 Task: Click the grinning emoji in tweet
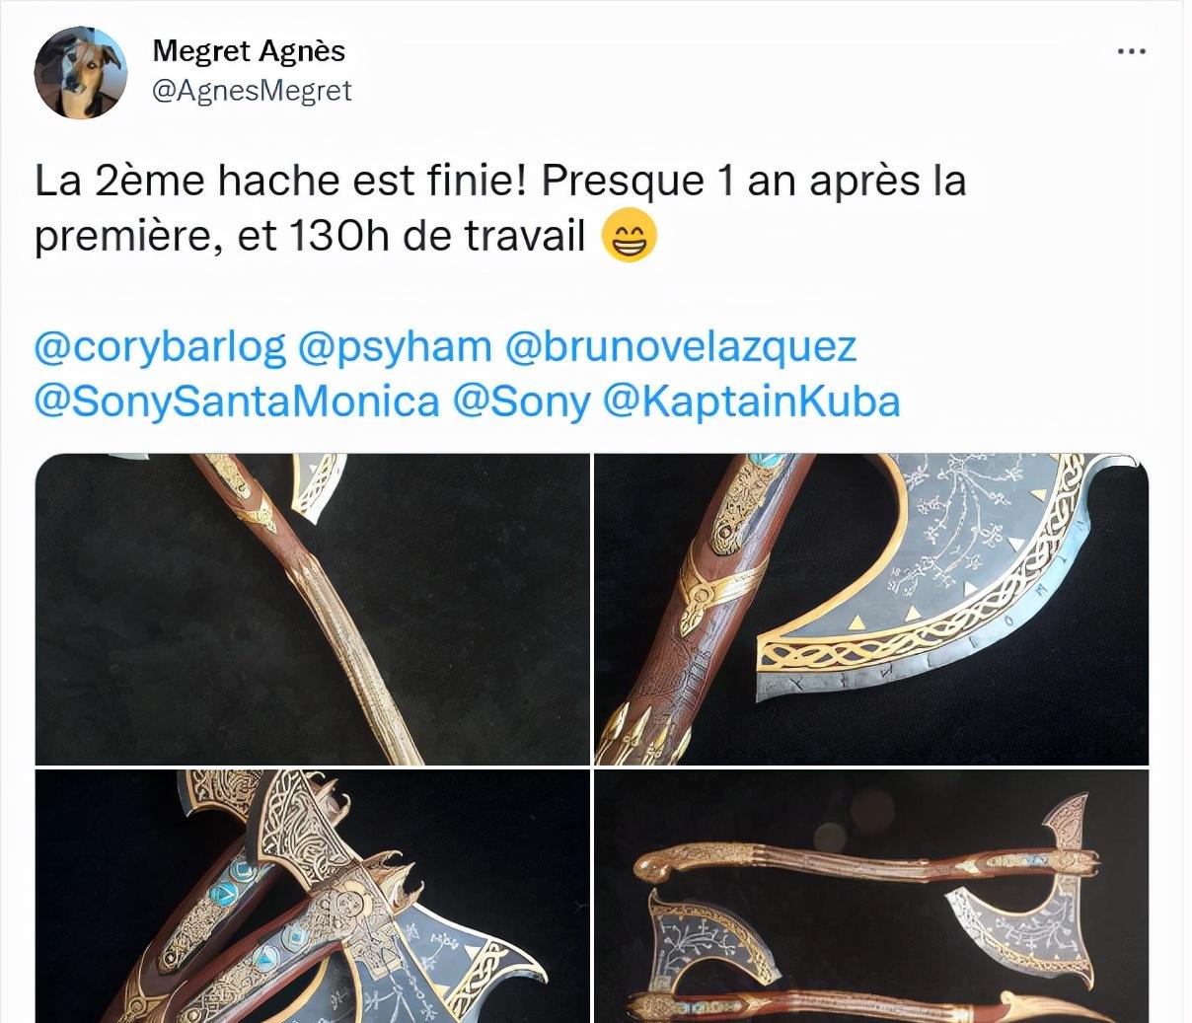click(x=629, y=238)
